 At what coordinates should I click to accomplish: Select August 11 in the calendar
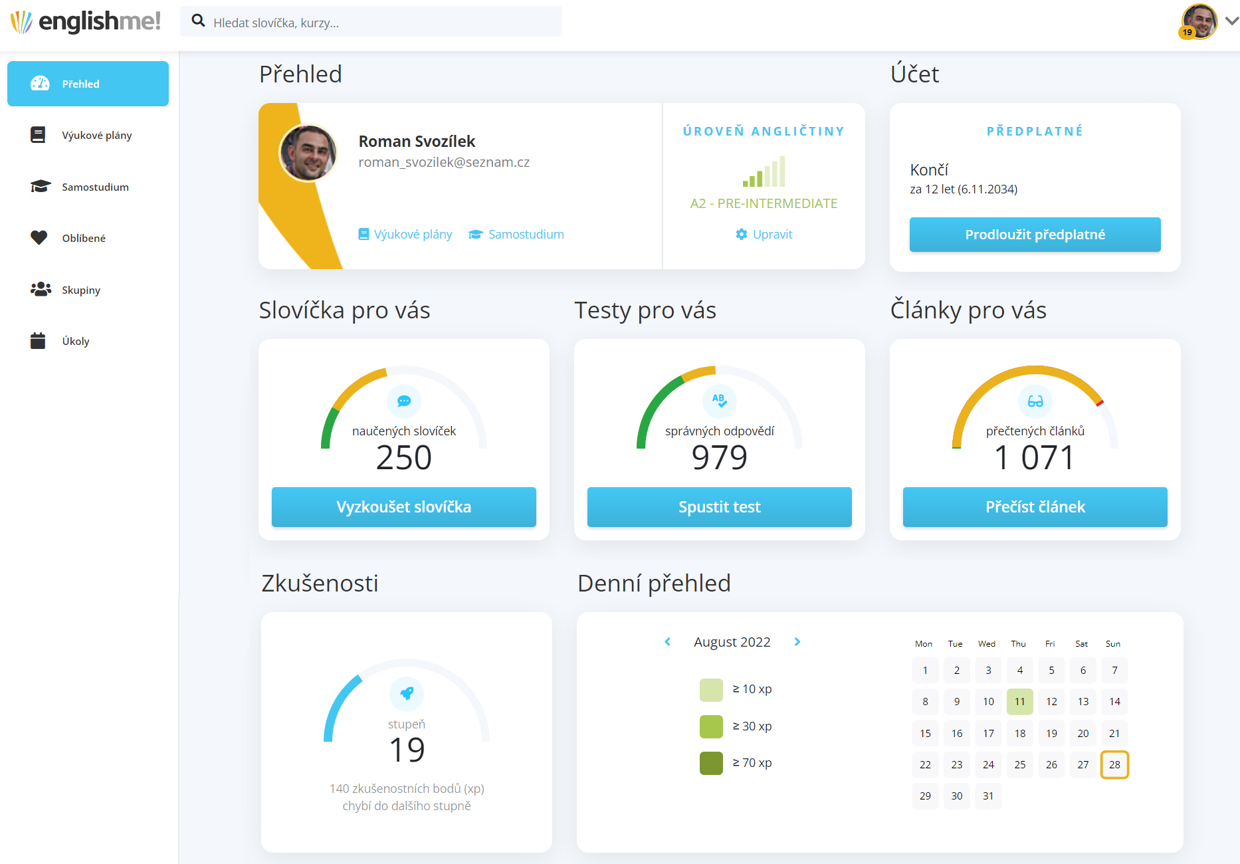tap(1019, 702)
